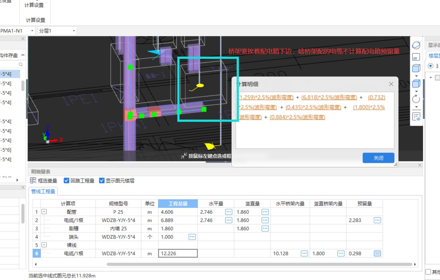Click the 计算设置 ribbon button
The image size is (440, 280).
tap(34, 5)
